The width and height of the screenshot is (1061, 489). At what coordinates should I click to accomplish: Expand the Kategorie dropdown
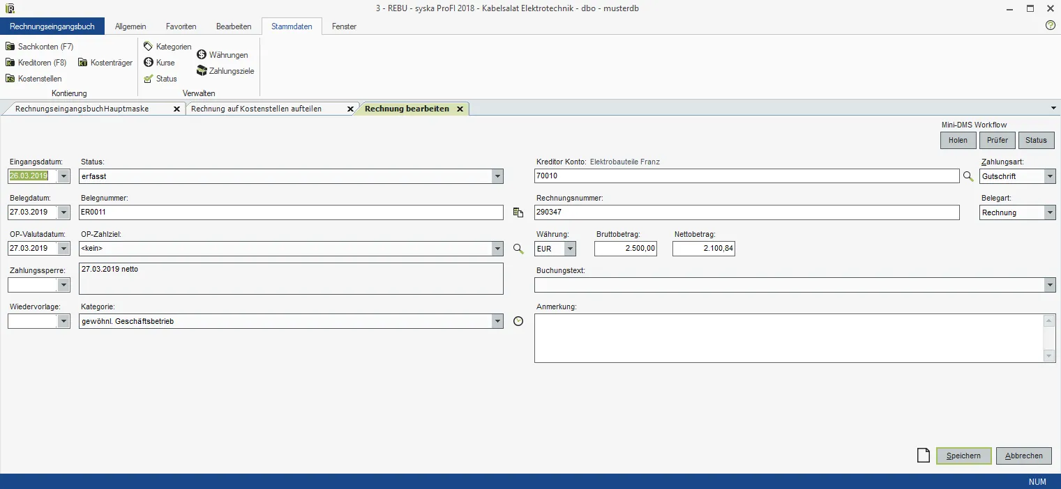tap(497, 321)
